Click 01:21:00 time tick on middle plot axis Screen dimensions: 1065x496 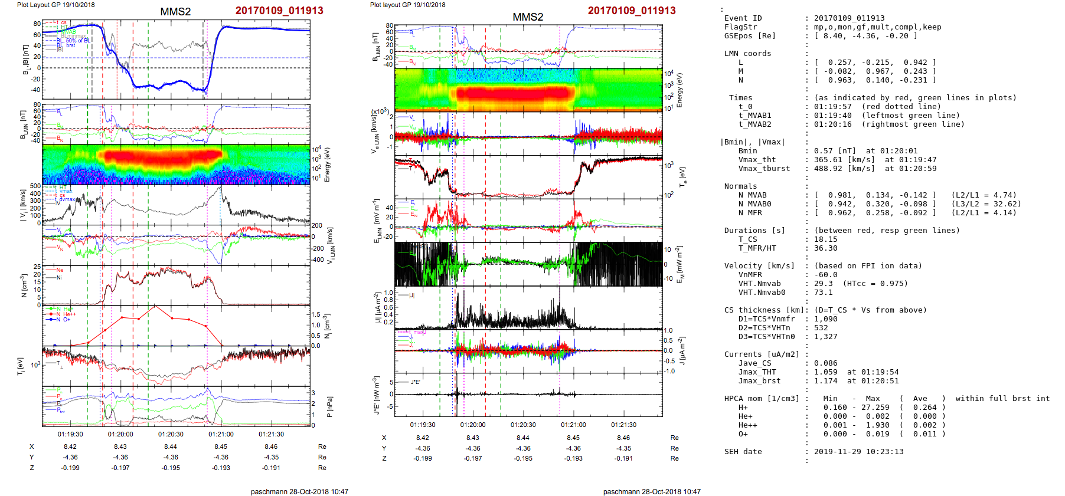(573, 425)
